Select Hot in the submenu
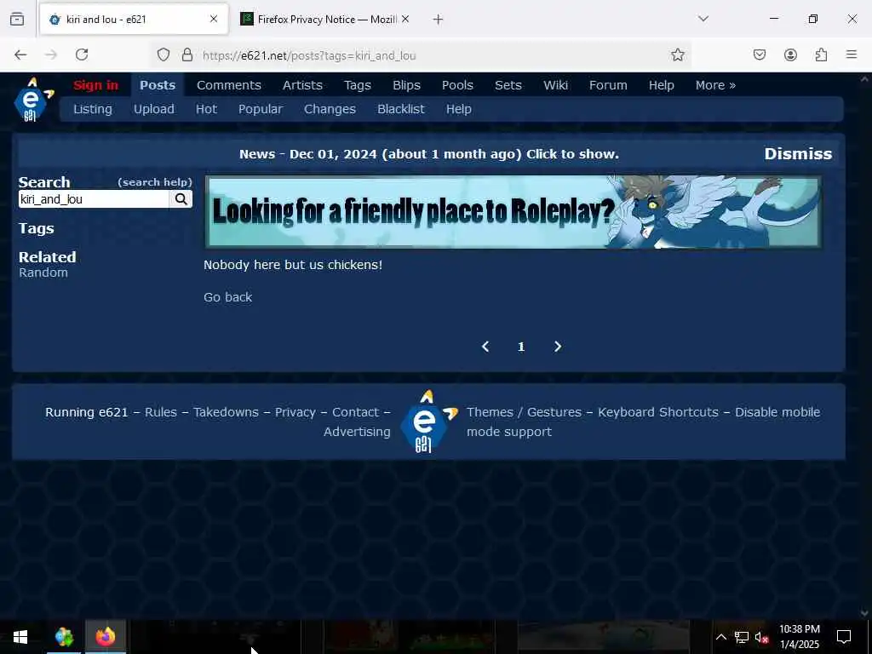 pos(206,109)
